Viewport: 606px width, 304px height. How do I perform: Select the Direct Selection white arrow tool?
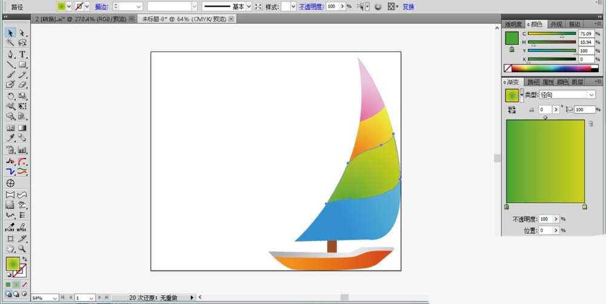click(x=22, y=33)
